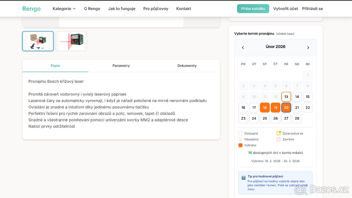Pick February 13 in the calendar

click(x=286, y=97)
